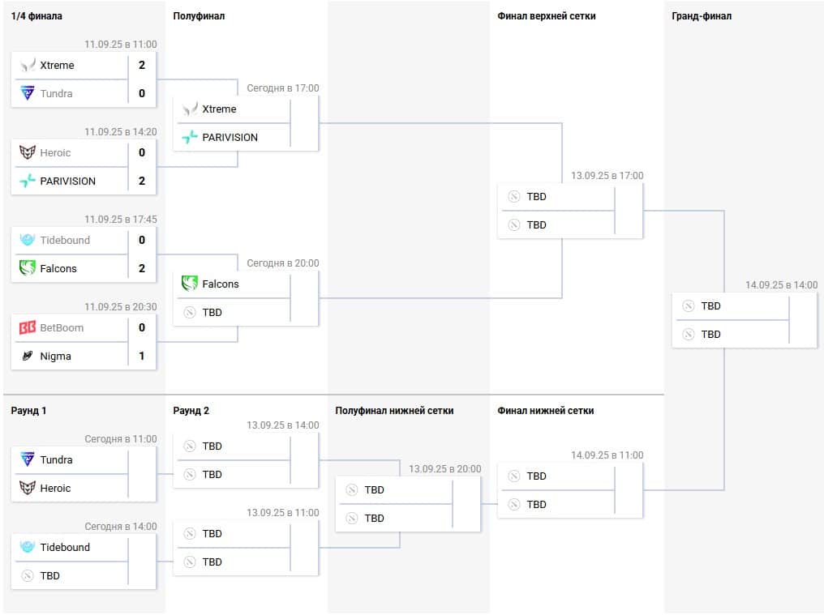Click the red BetBoom logo
The width and height of the screenshot is (824, 615).
tap(28, 327)
